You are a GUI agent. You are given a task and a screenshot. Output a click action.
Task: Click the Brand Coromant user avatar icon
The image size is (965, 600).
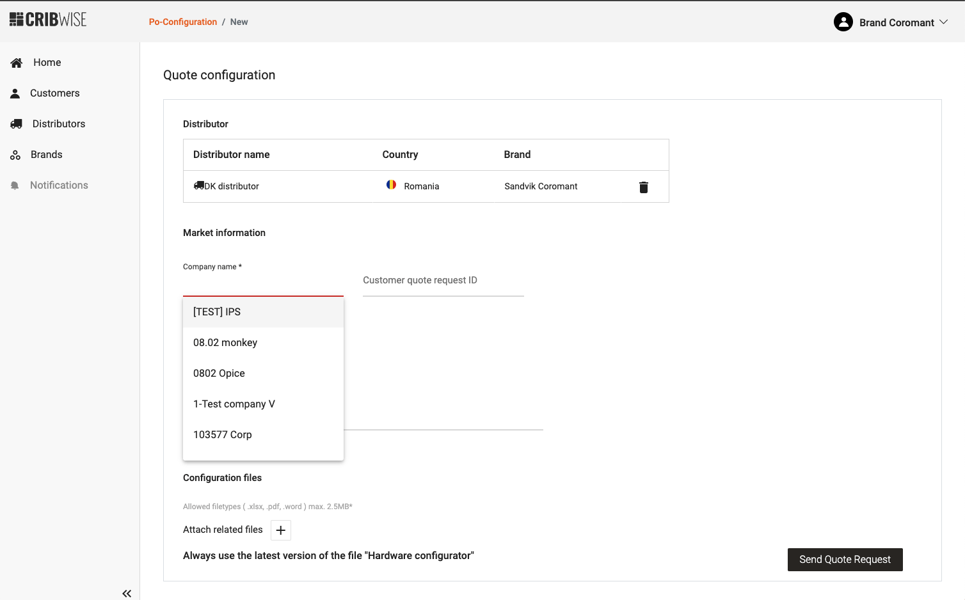[843, 22]
